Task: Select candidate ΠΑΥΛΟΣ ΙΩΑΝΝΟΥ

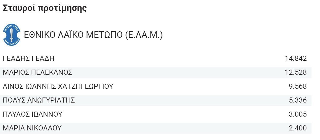Action: point(32,114)
